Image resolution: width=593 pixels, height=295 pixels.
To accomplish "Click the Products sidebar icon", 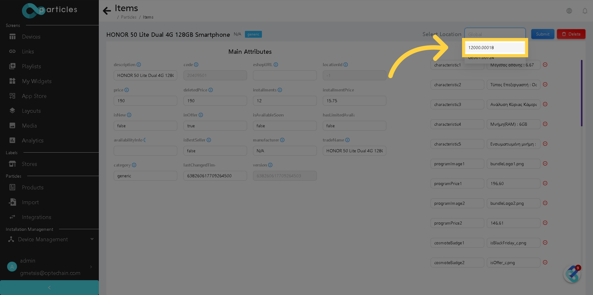I will click(x=12, y=187).
